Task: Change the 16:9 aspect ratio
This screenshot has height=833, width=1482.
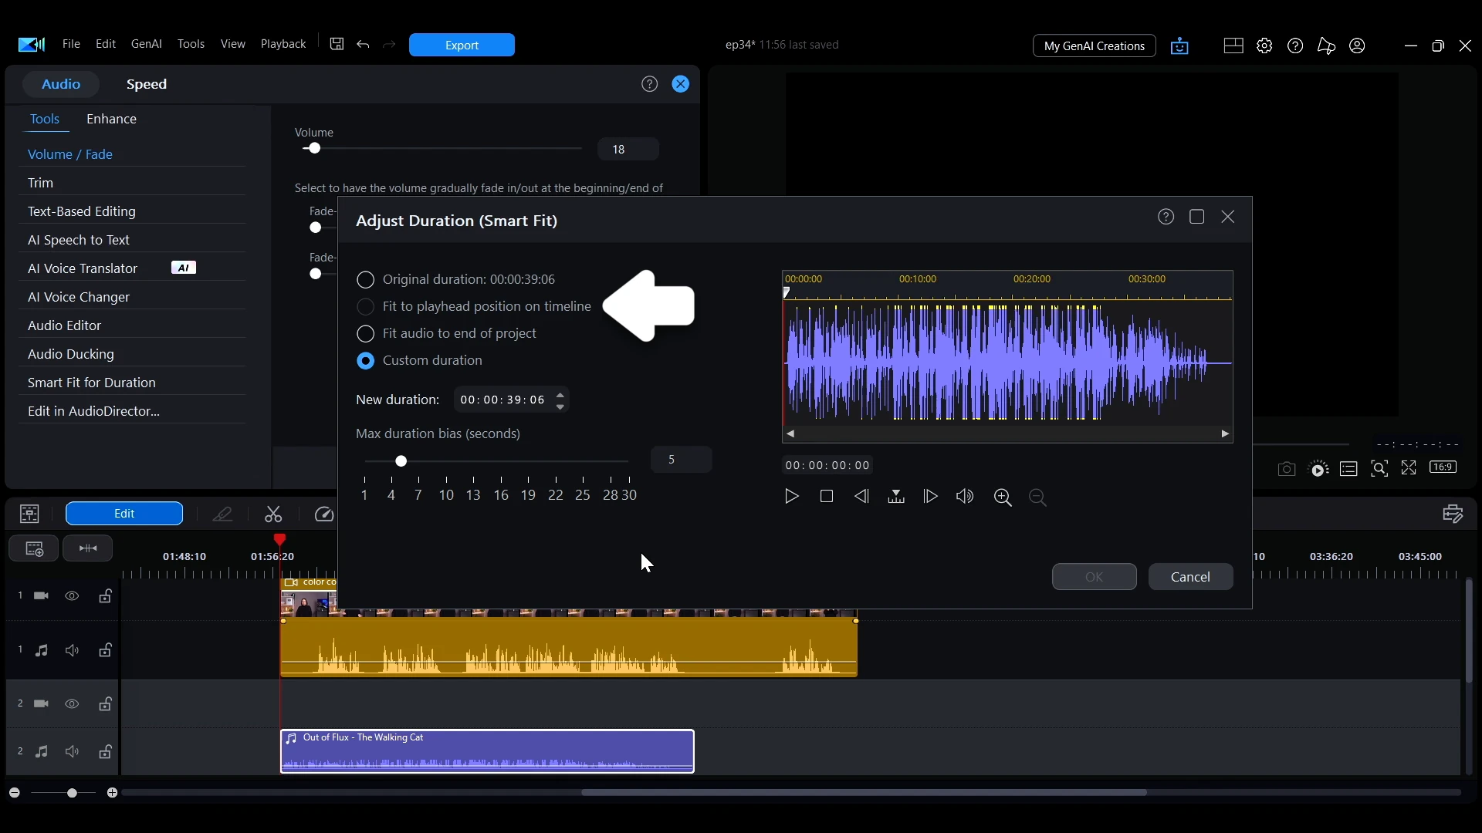Action: (1443, 467)
